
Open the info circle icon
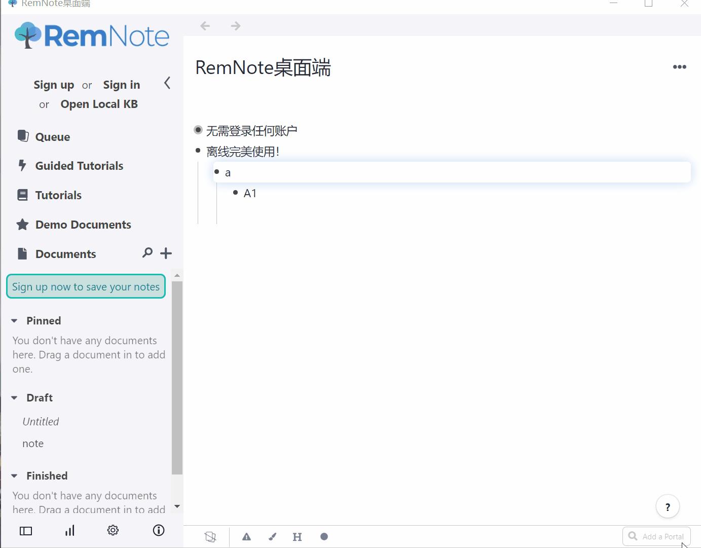pos(159,530)
